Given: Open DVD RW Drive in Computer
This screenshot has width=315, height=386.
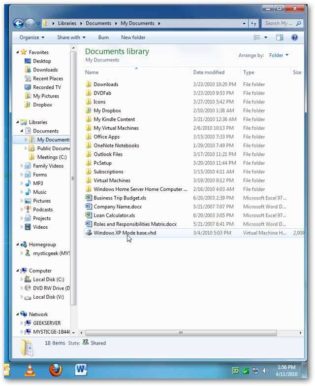Looking at the screenshot, I should (x=51, y=288).
